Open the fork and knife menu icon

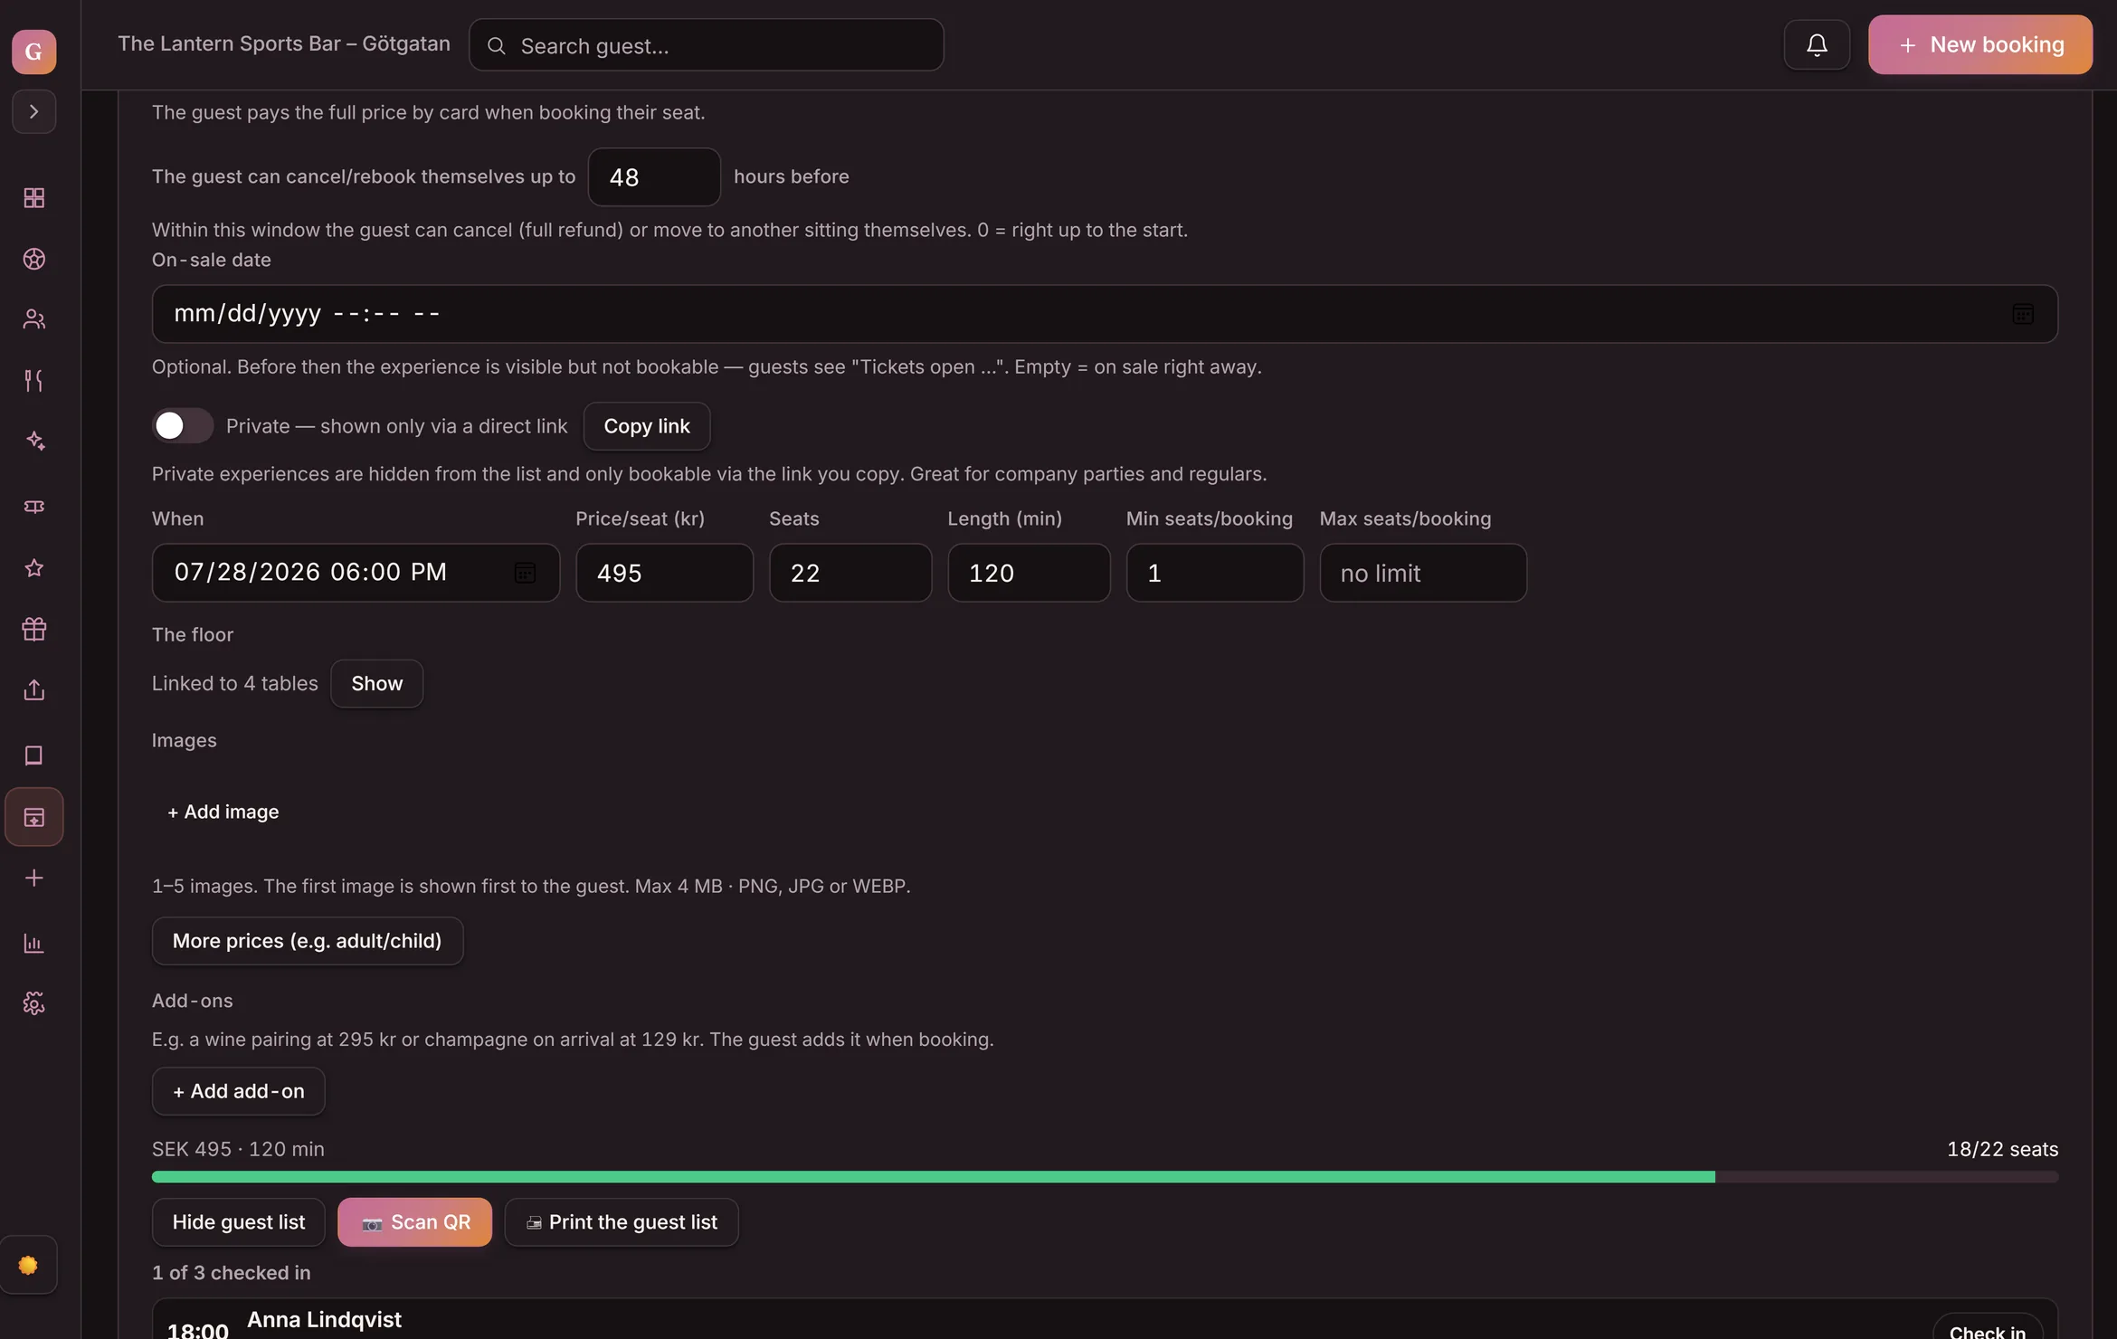pyautogui.click(x=33, y=380)
